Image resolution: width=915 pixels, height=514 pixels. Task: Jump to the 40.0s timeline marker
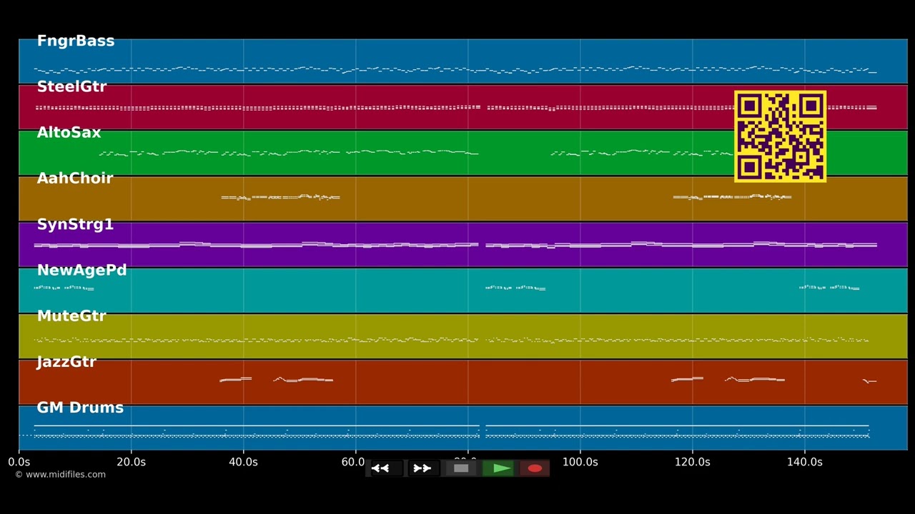point(243,462)
